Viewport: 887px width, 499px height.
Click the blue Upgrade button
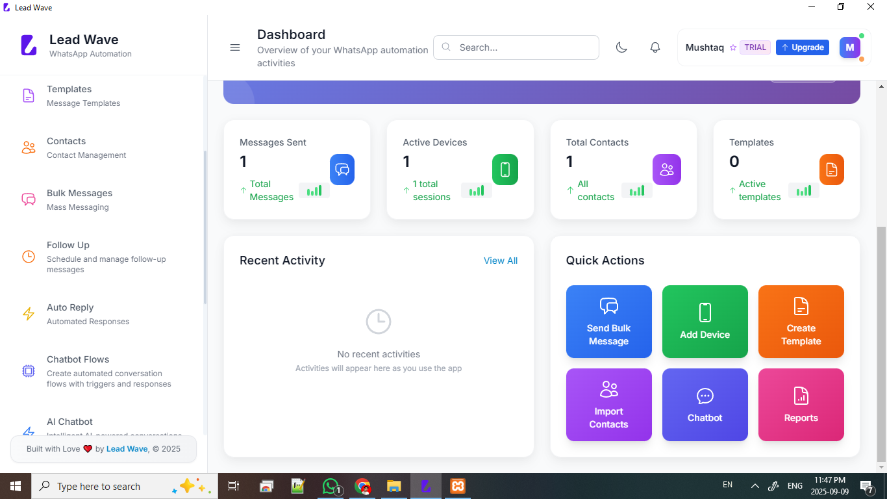803,47
